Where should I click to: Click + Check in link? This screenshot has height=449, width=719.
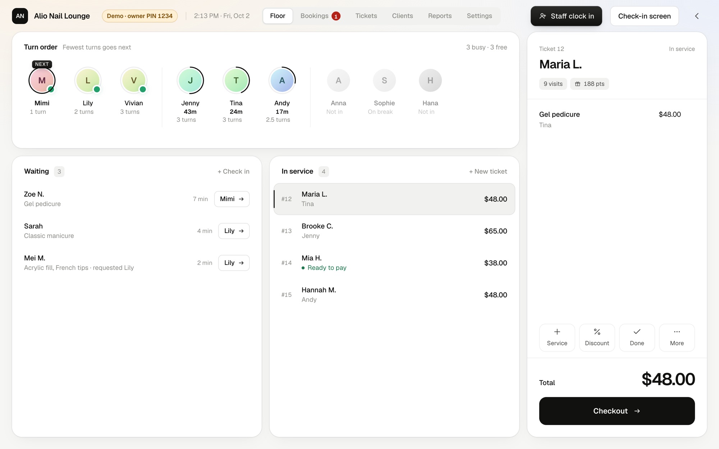233,171
